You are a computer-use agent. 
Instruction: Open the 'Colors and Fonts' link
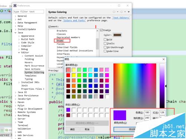click(74, 20)
